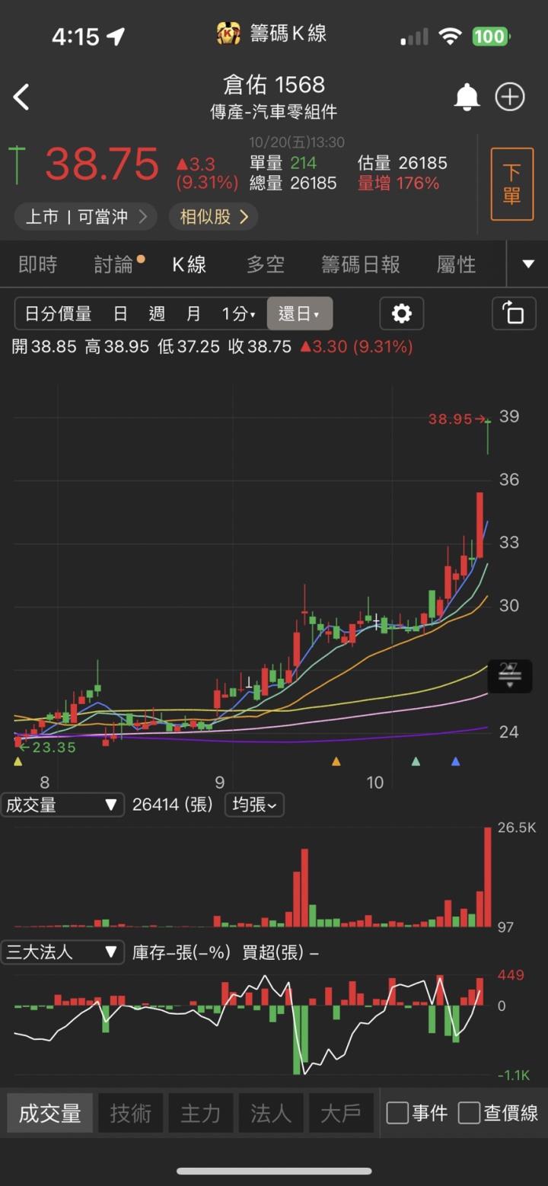Tap the blue triangle event marker
This screenshot has height=1186, width=548.
[455, 760]
